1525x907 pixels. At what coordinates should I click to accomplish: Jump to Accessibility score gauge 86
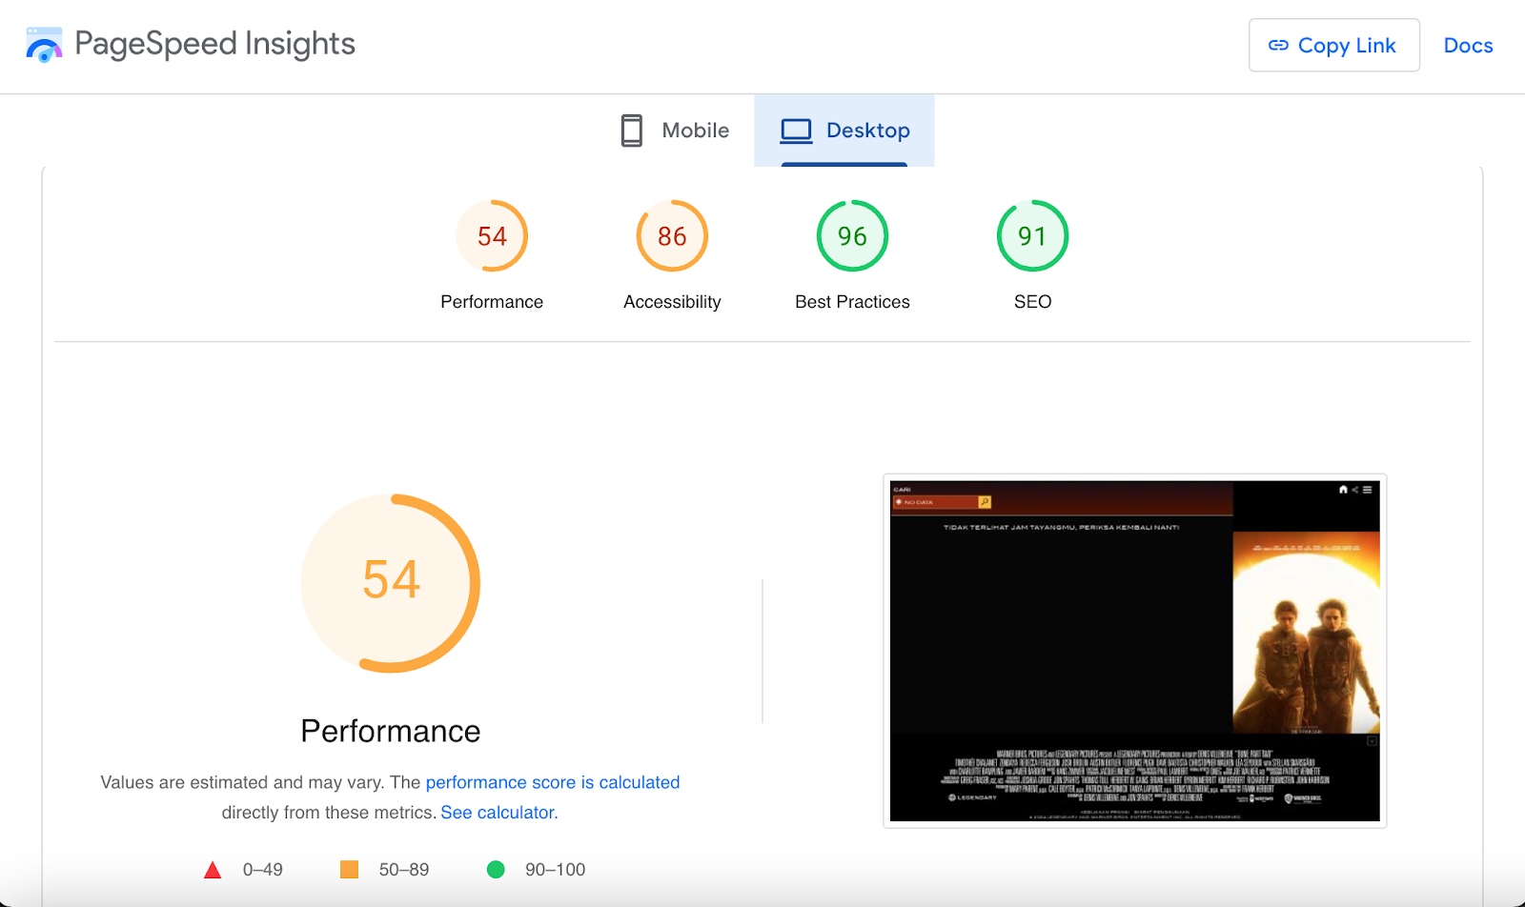coord(672,235)
